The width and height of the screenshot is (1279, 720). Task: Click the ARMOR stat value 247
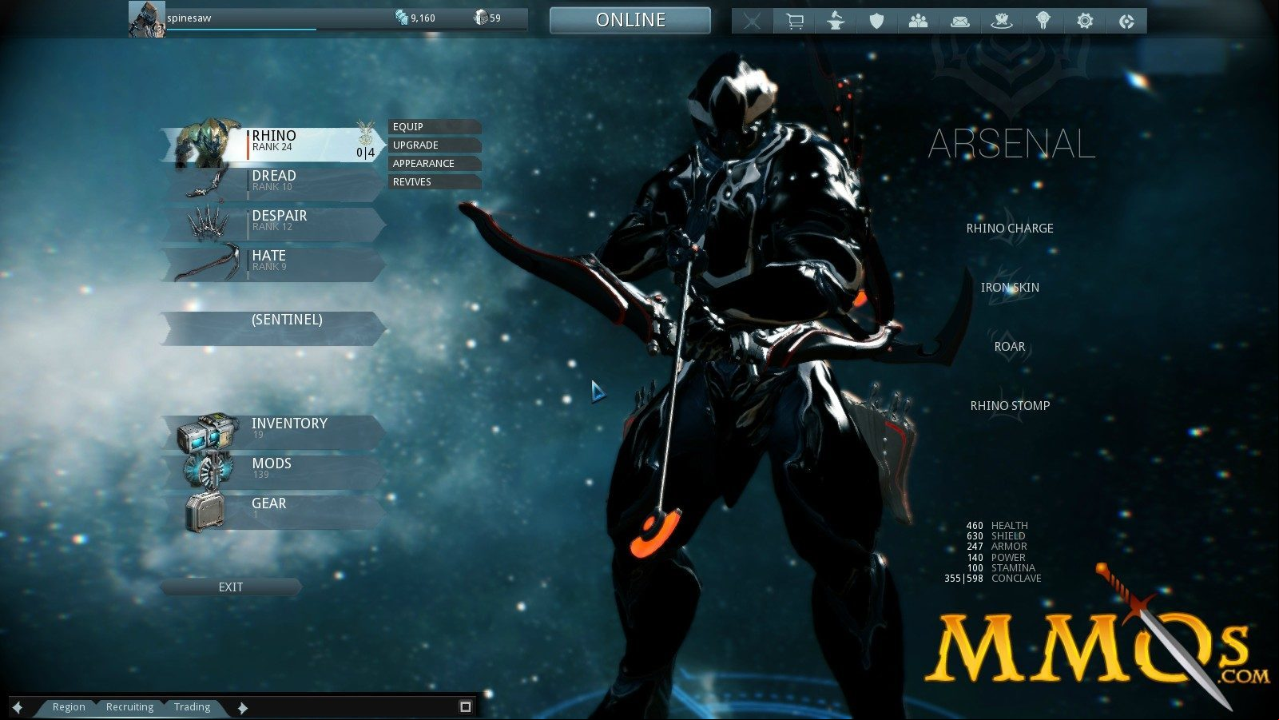pyautogui.click(x=975, y=547)
